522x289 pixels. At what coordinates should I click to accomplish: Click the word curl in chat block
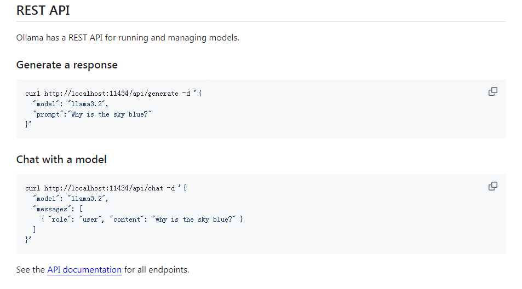(x=33, y=188)
